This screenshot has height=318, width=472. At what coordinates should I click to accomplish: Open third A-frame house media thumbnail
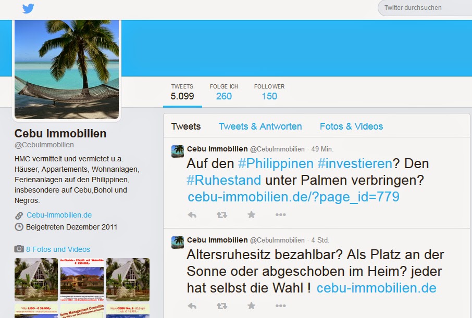pos(128,279)
